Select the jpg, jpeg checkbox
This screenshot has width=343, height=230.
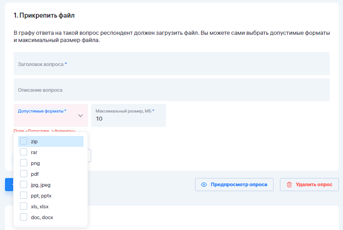coord(24,185)
